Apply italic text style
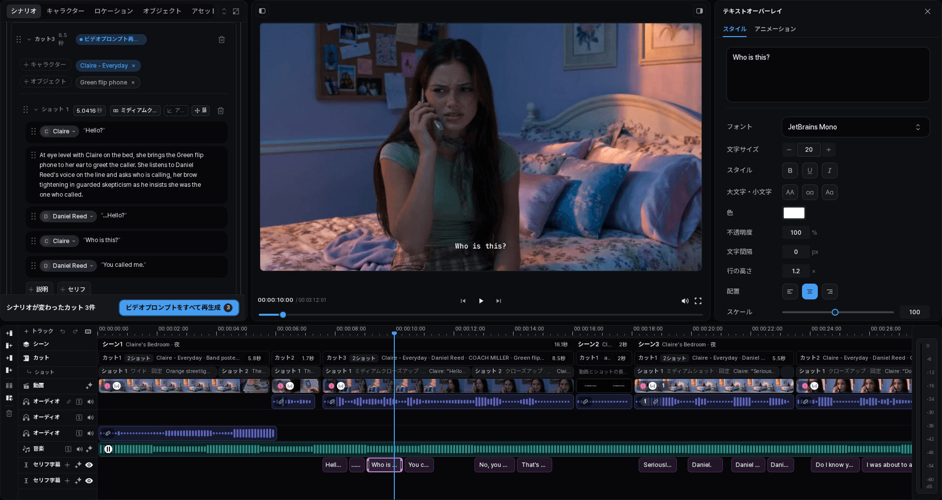 pos(830,170)
